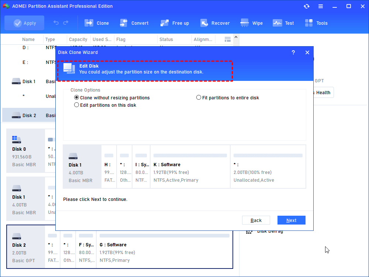
Task: Select the 2.00TB unallocated space in wizard
Action: (268, 167)
